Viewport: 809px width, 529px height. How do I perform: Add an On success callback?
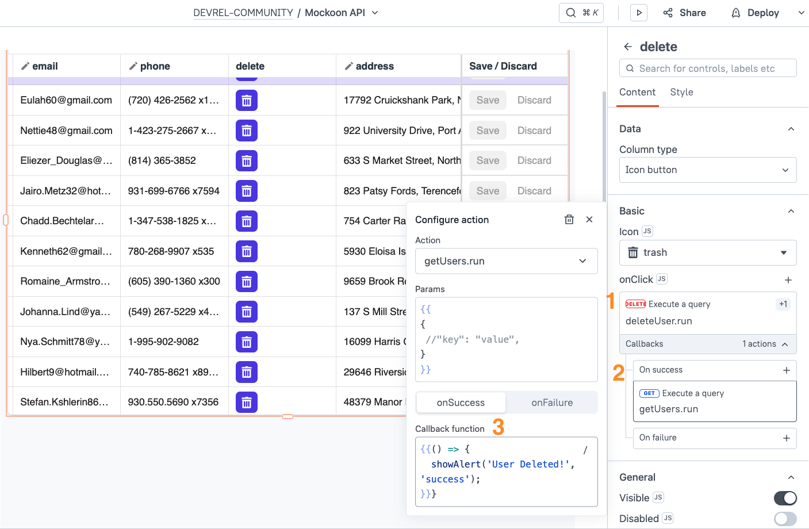[787, 370]
